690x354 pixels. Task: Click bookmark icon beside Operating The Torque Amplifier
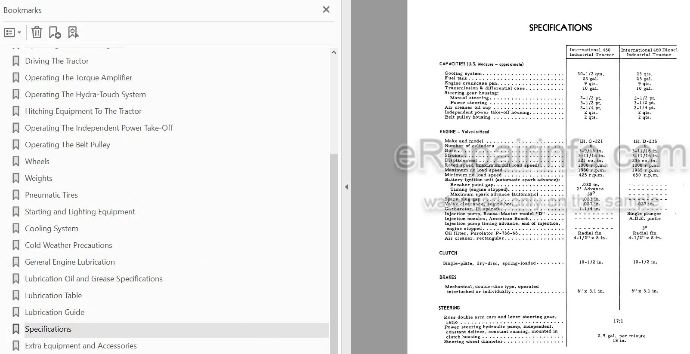pos(16,78)
